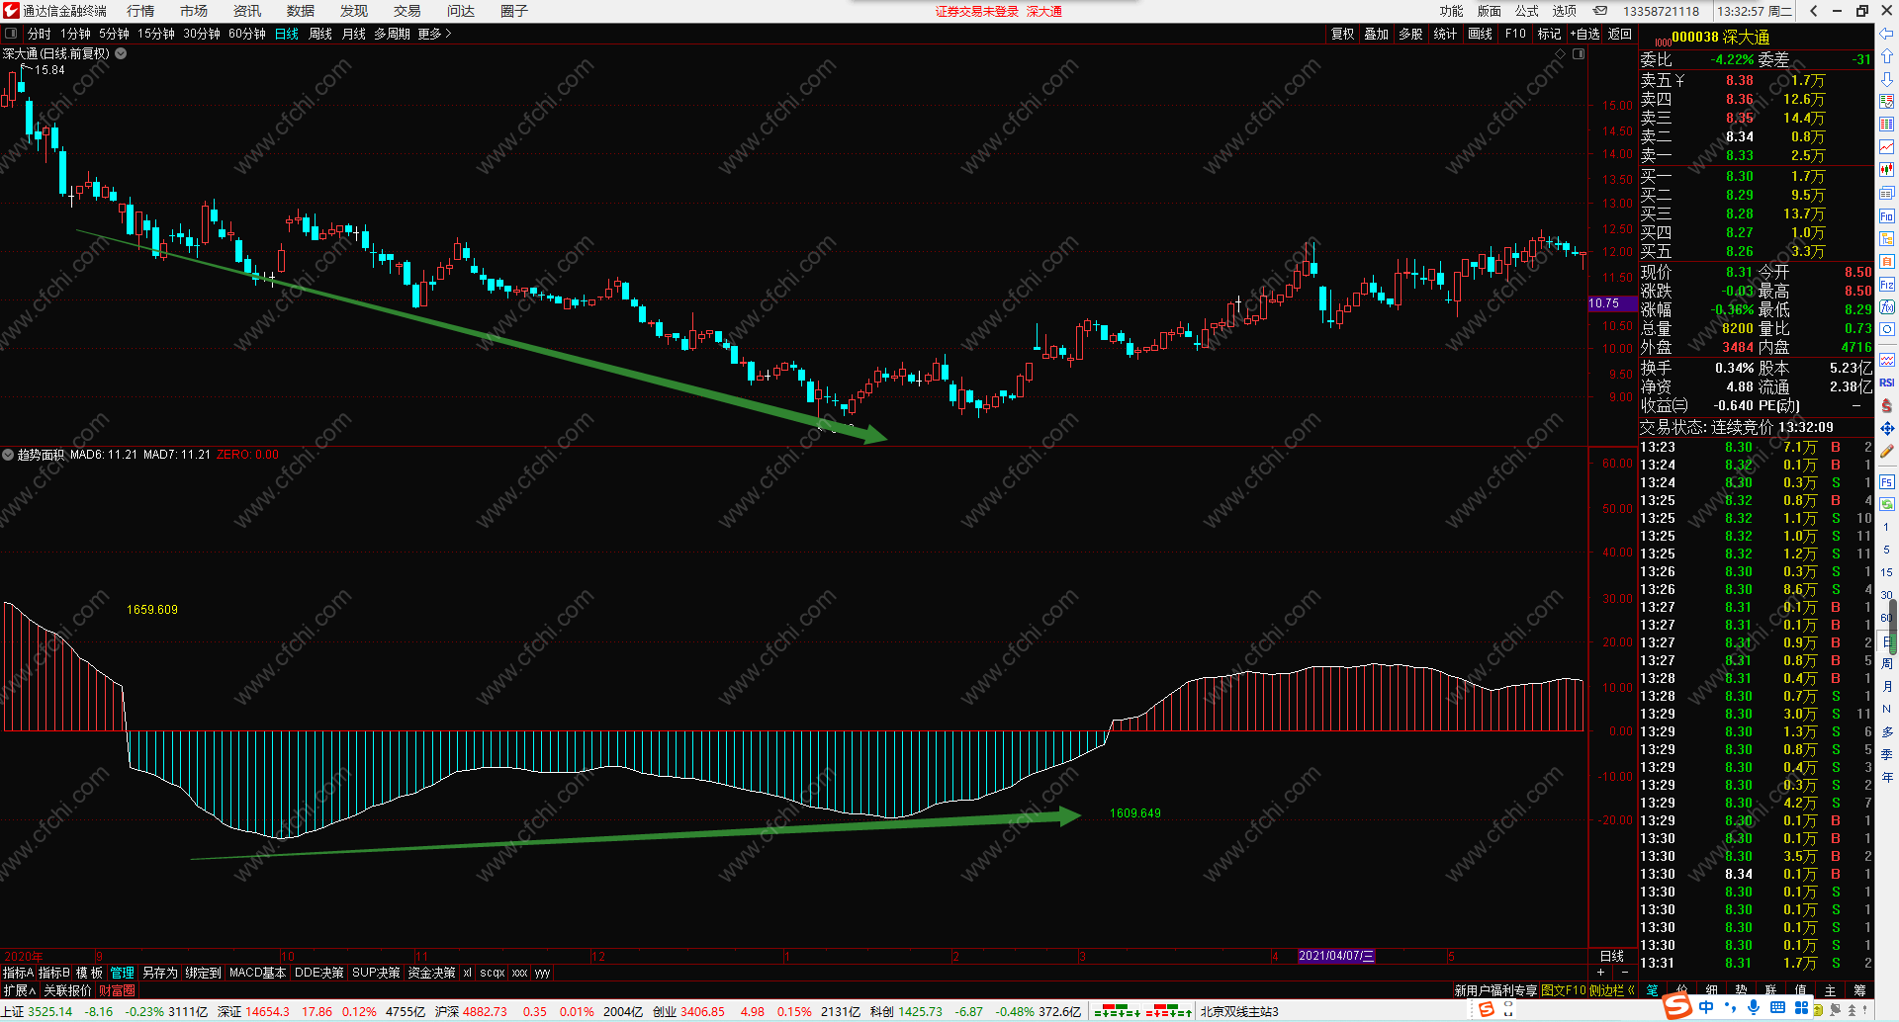Expand the 扩展 panel at bottom left
Viewport: 1899px width, 1022px height.
coord(19,990)
